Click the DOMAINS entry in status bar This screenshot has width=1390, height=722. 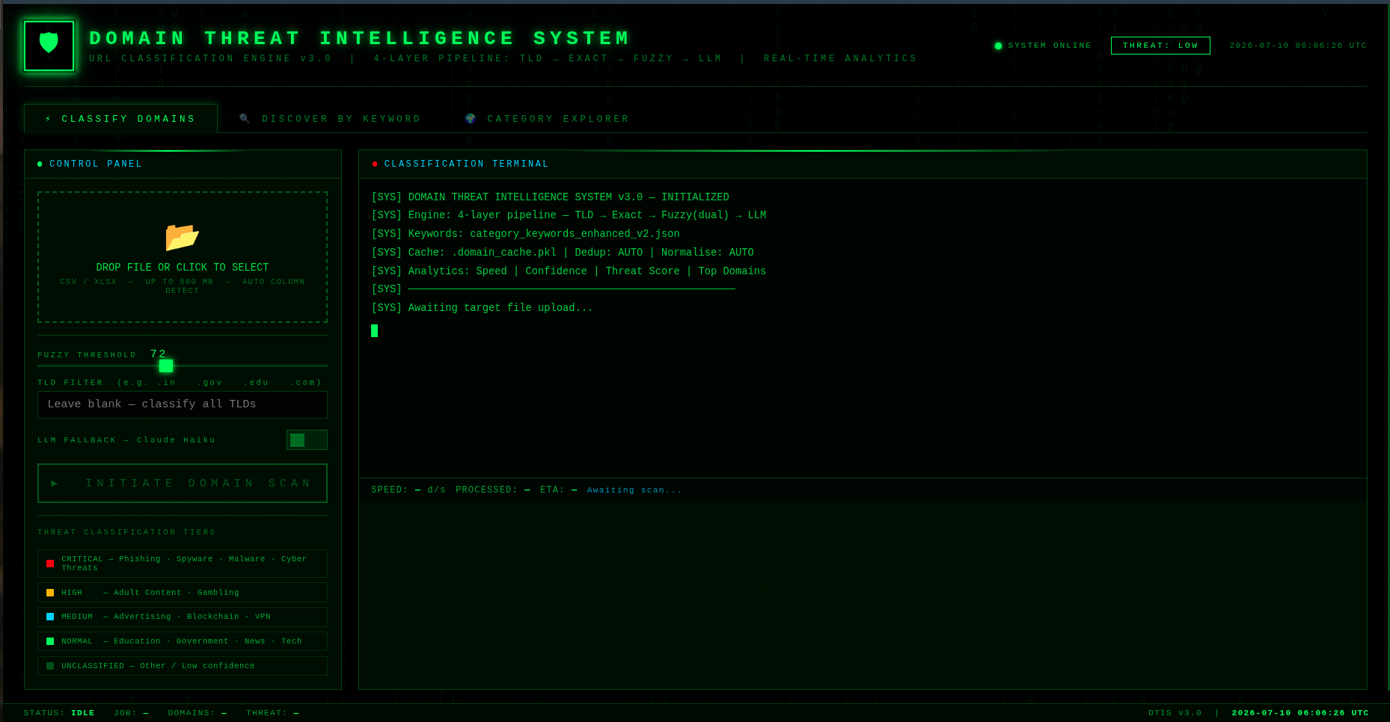click(x=198, y=713)
